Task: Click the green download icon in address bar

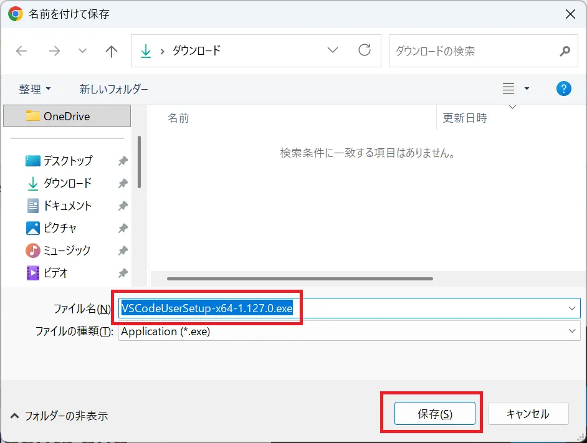Action: pos(146,51)
